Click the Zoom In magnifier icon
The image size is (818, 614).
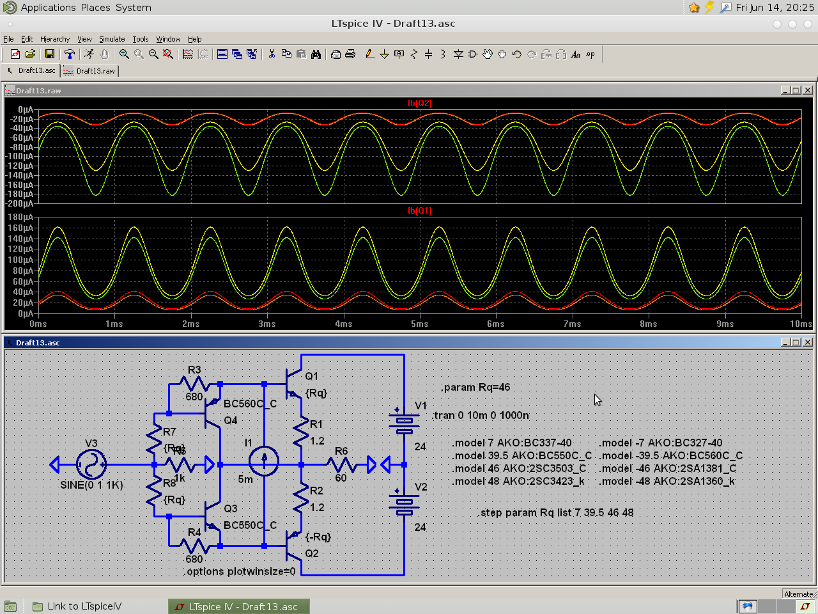click(x=124, y=54)
